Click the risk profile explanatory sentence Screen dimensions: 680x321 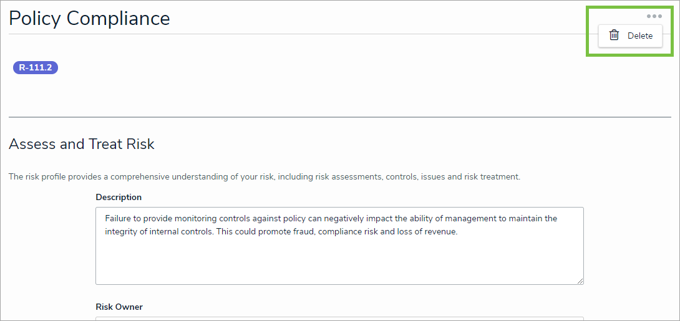point(264,177)
